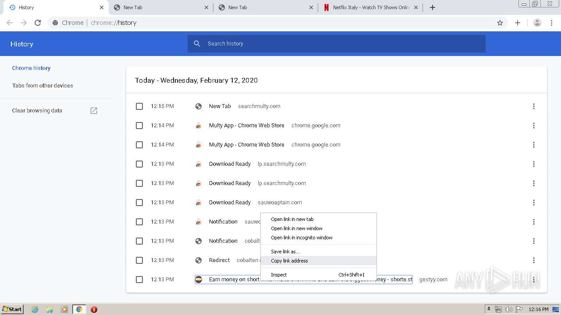
Task: Bookmark this page with the star icon
Action: click(500, 23)
